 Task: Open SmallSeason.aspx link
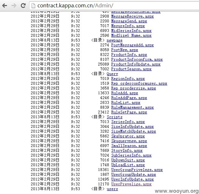tap(129, 146)
